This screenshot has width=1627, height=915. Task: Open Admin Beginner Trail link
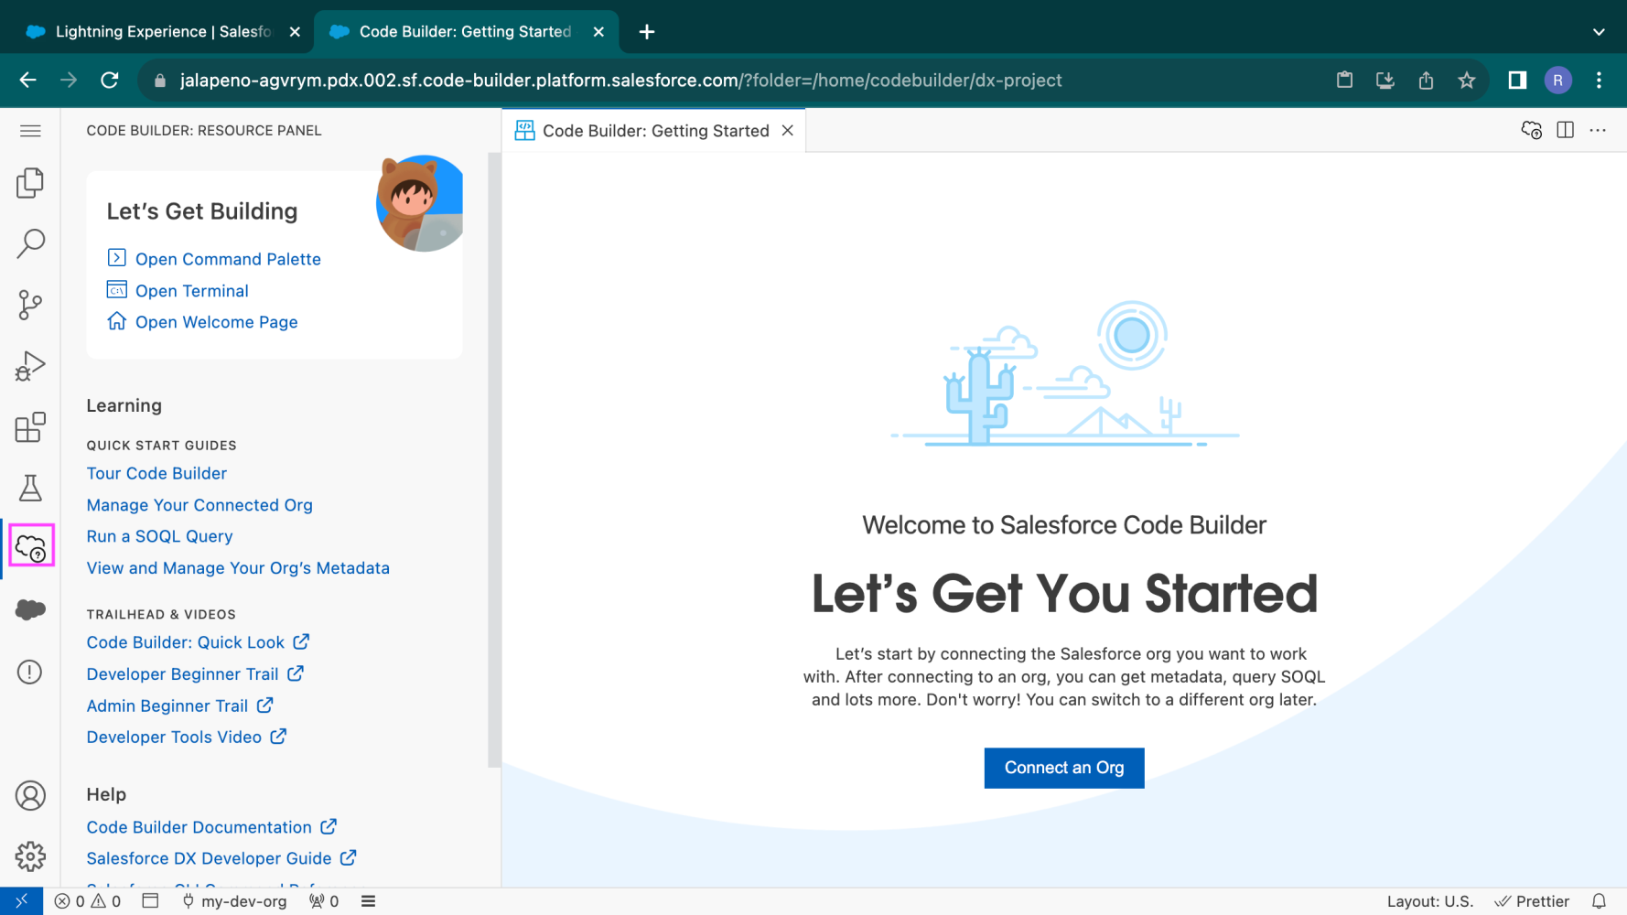179,705
